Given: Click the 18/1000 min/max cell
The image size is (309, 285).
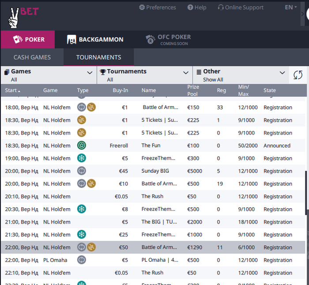Looking at the screenshot, I should coord(248,222).
